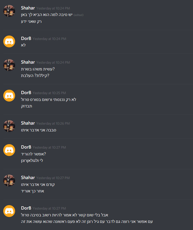Click DorB's username above the 'לא' message
193x230 pixels.
point(26,38)
